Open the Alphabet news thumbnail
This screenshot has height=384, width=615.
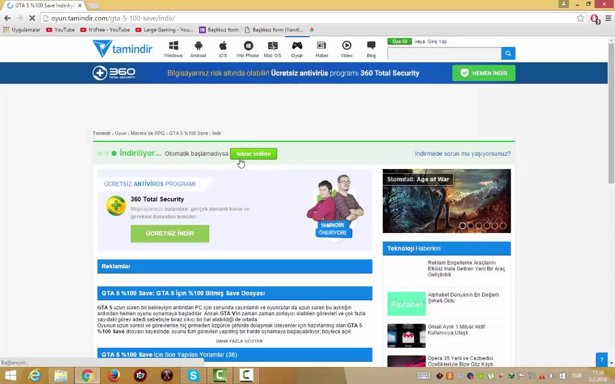pos(406,303)
